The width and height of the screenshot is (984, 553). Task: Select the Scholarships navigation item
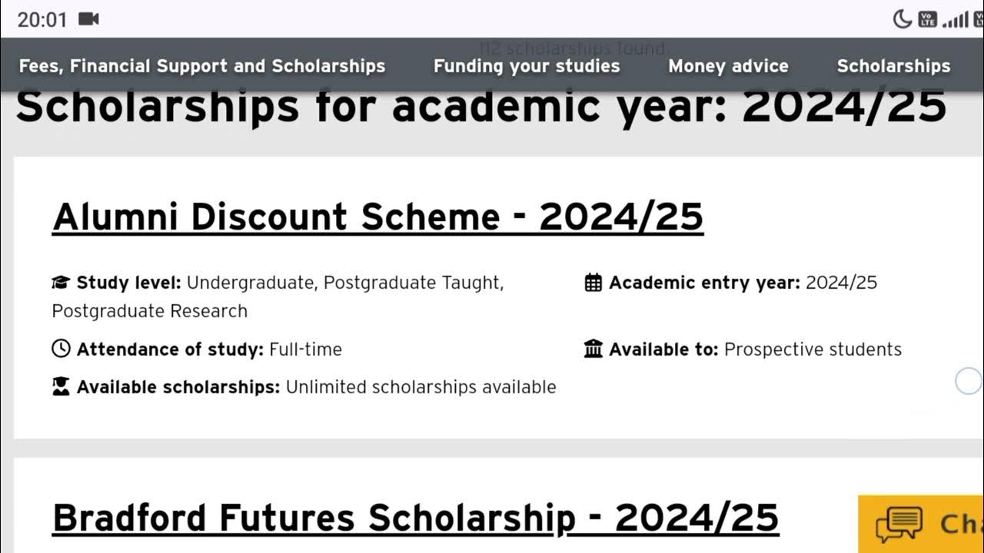(x=893, y=66)
